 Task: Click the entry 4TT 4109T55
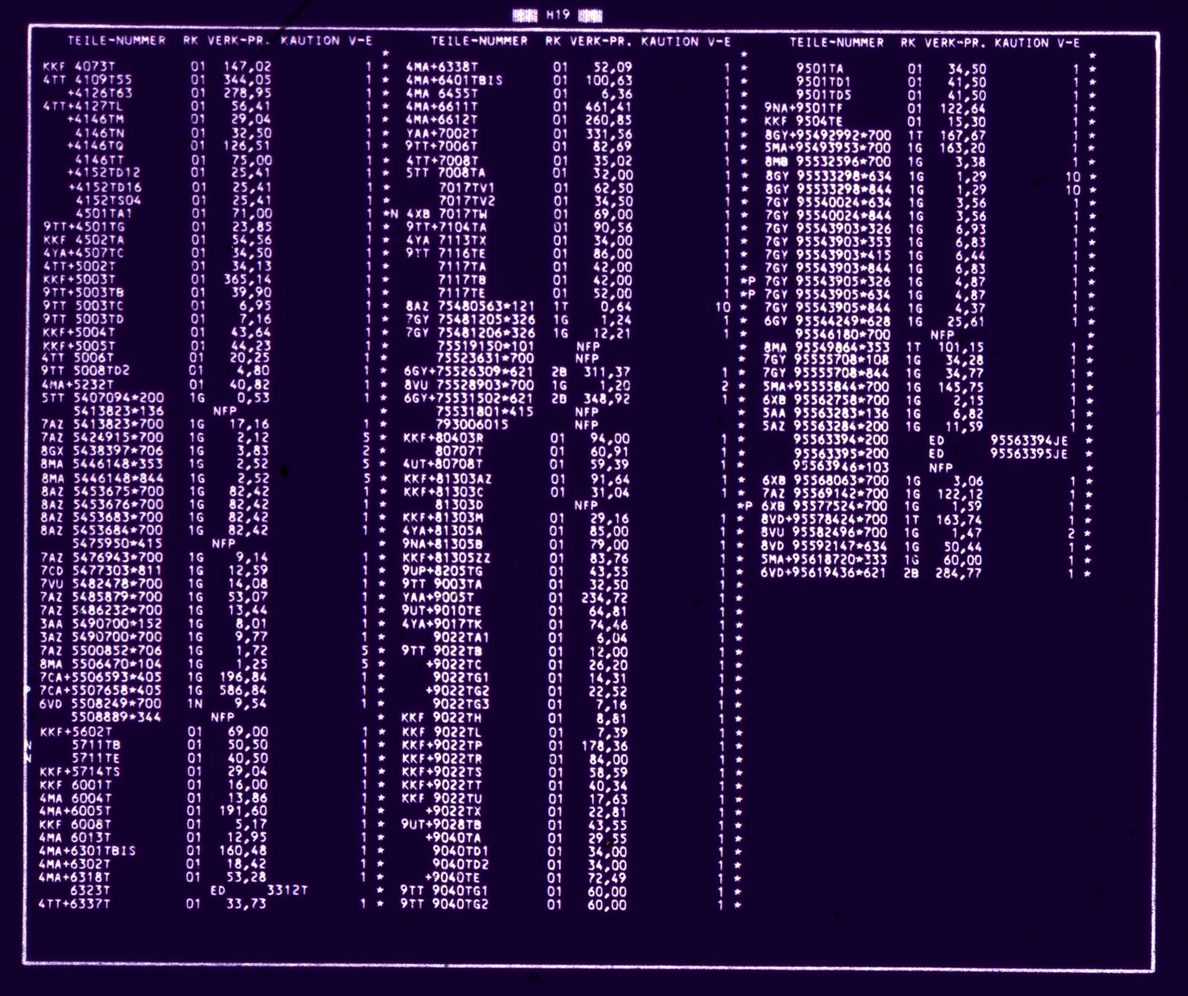[88, 80]
